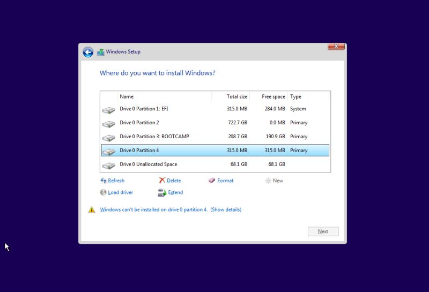429x292 pixels.
Task: Sort by the Free space column header
Action: [269, 96]
